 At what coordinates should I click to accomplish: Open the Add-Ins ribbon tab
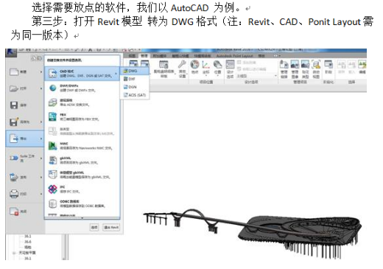click(x=160, y=56)
